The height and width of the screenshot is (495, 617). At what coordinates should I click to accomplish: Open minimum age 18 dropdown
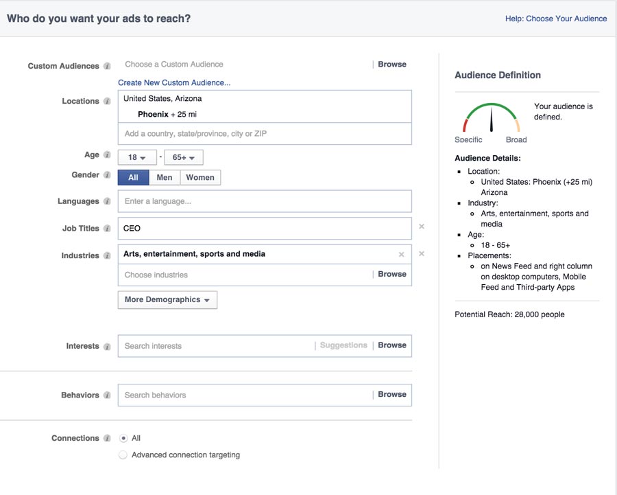(137, 158)
